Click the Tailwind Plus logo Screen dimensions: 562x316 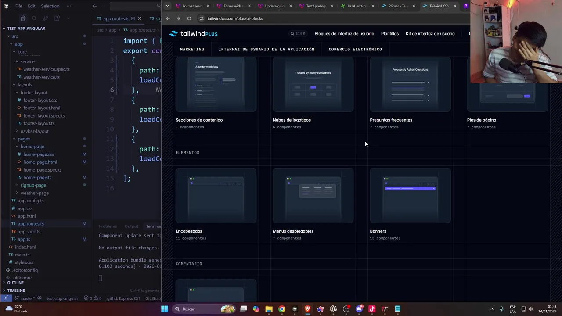tap(193, 34)
